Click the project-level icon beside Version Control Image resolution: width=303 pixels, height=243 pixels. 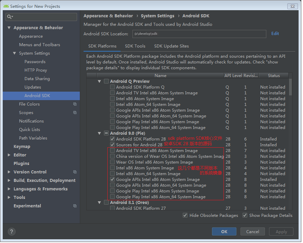click(75, 172)
